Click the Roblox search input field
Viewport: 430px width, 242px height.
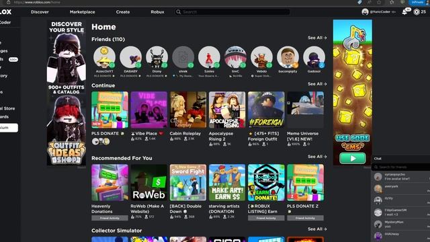click(x=232, y=12)
